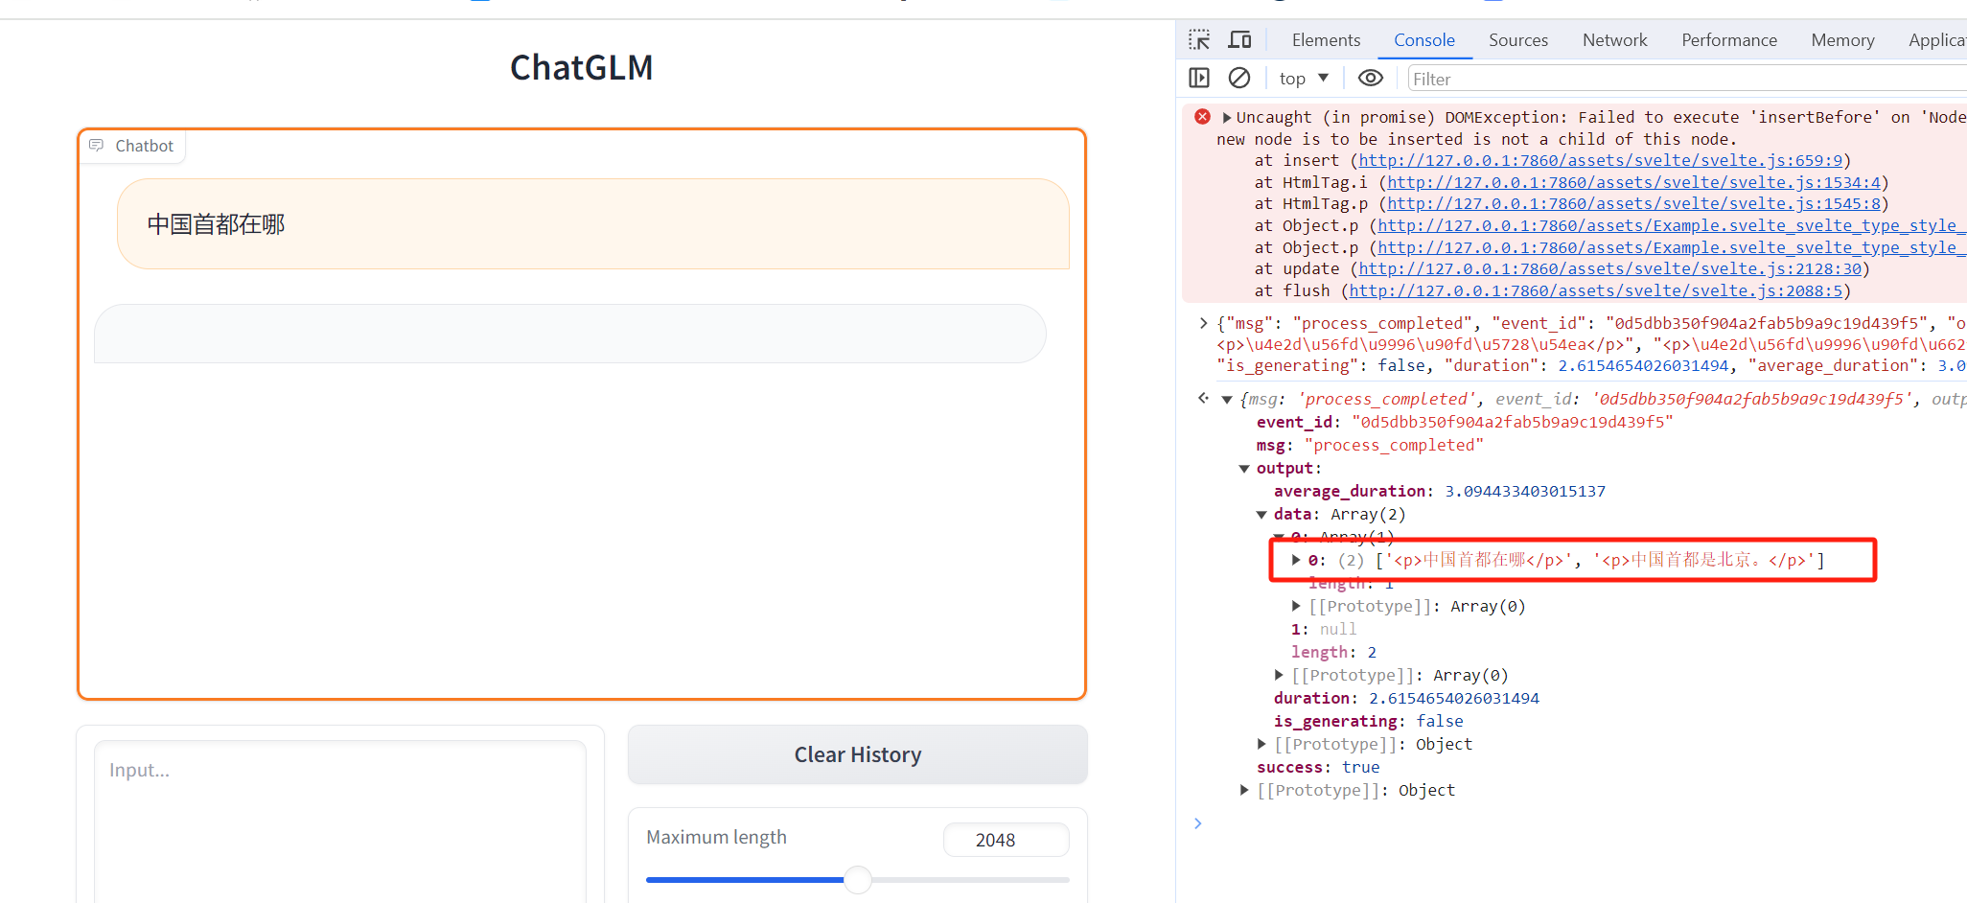Create live expression with the eye icon
1967x903 pixels.
pos(1371,78)
